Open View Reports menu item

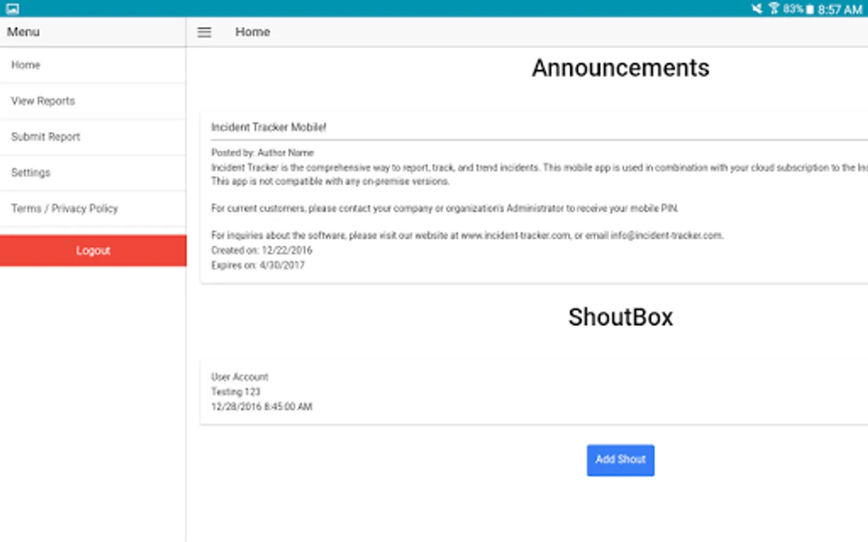coord(93,101)
